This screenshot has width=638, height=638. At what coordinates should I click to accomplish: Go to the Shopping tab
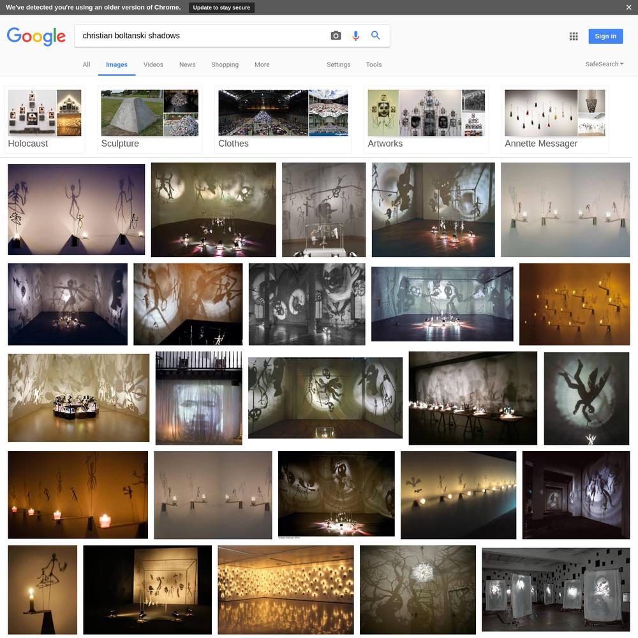[x=225, y=64]
